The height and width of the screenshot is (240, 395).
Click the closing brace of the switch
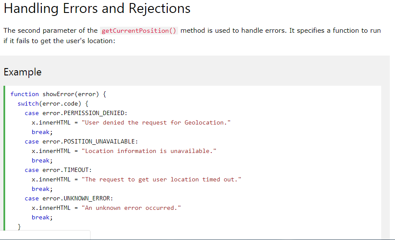click(19, 227)
